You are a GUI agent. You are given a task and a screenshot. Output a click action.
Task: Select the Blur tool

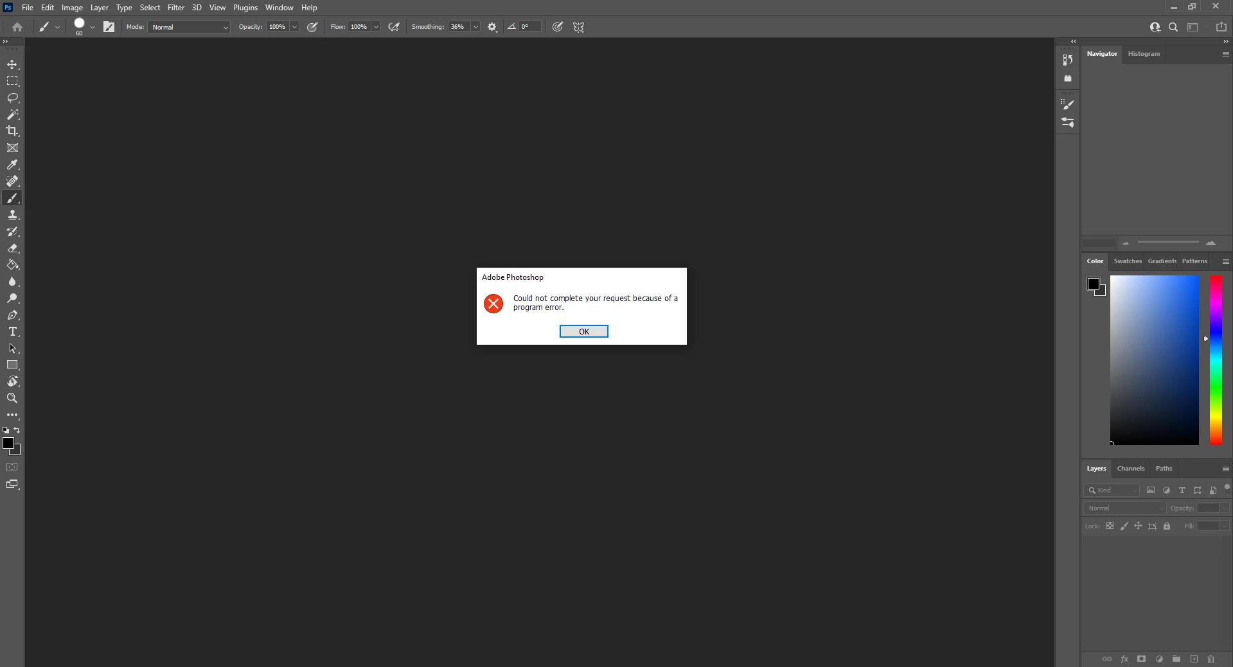tap(12, 282)
